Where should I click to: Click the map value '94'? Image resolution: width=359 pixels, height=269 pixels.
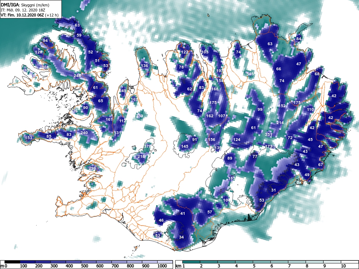45,41
